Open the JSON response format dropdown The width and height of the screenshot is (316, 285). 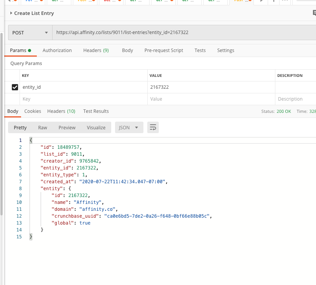[x=129, y=127]
